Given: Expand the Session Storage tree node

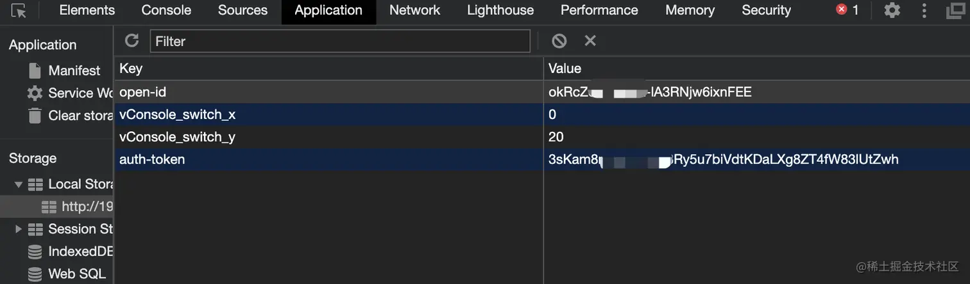Looking at the screenshot, I should 18,229.
